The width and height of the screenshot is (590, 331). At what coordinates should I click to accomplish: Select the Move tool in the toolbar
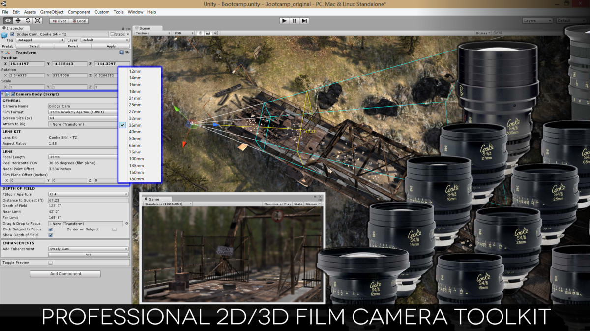click(x=18, y=21)
